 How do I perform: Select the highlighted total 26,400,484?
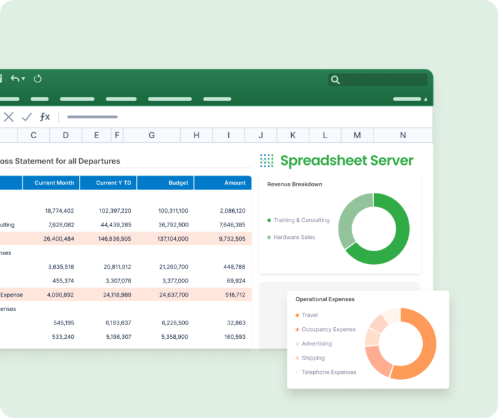pos(59,239)
